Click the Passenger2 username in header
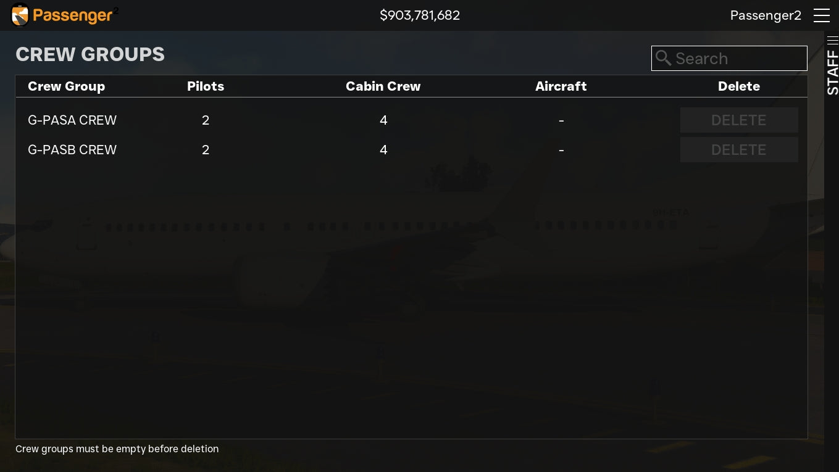Viewport: 839px width, 472px height. coord(766,15)
